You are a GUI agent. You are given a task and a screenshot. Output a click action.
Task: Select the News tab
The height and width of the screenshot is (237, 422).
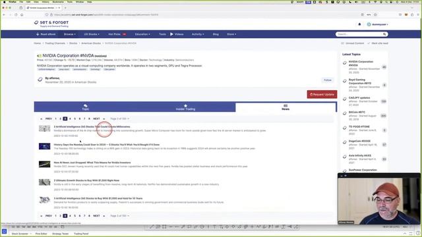[x=286, y=107]
